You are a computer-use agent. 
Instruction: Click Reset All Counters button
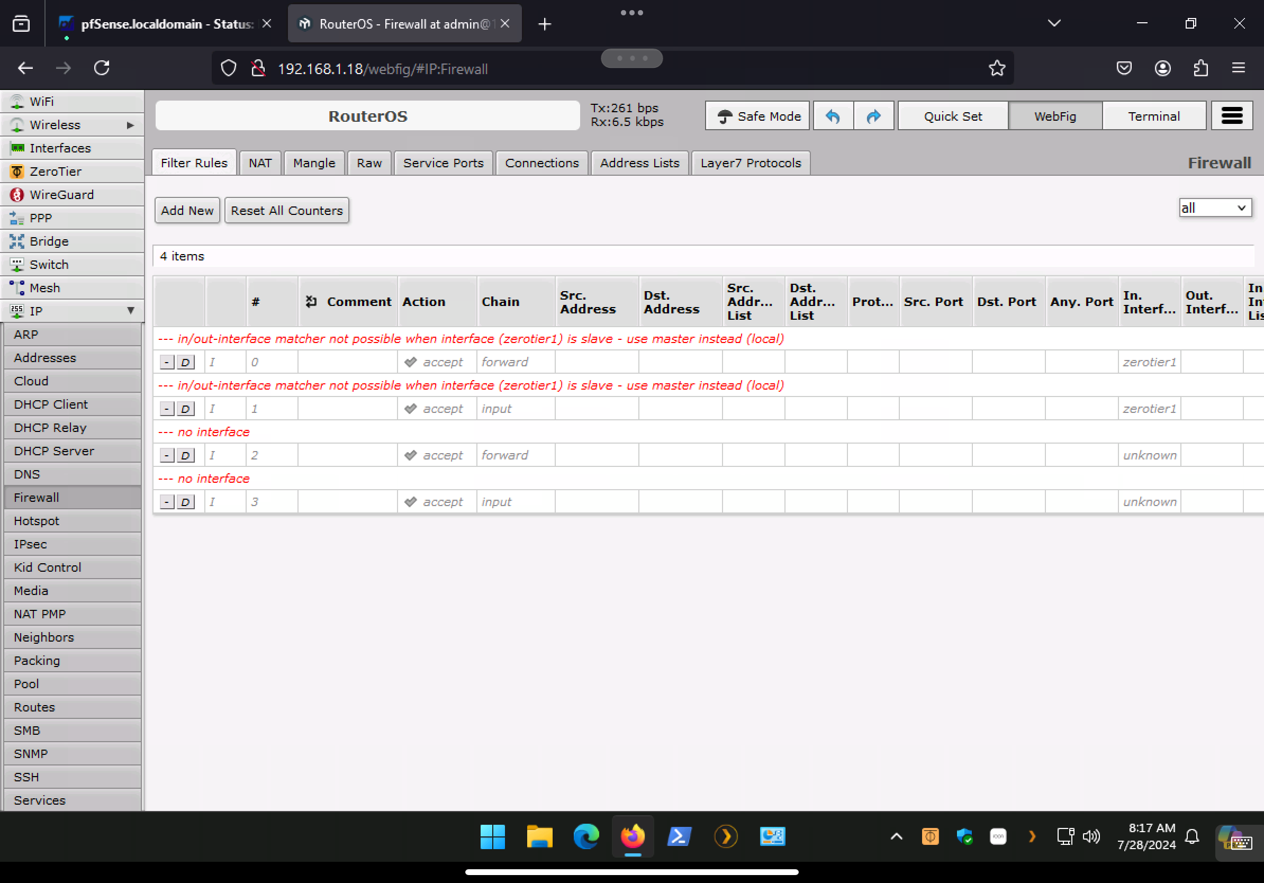[286, 210]
